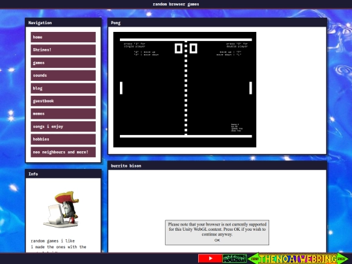Go to songs i enjoy page

(63, 126)
